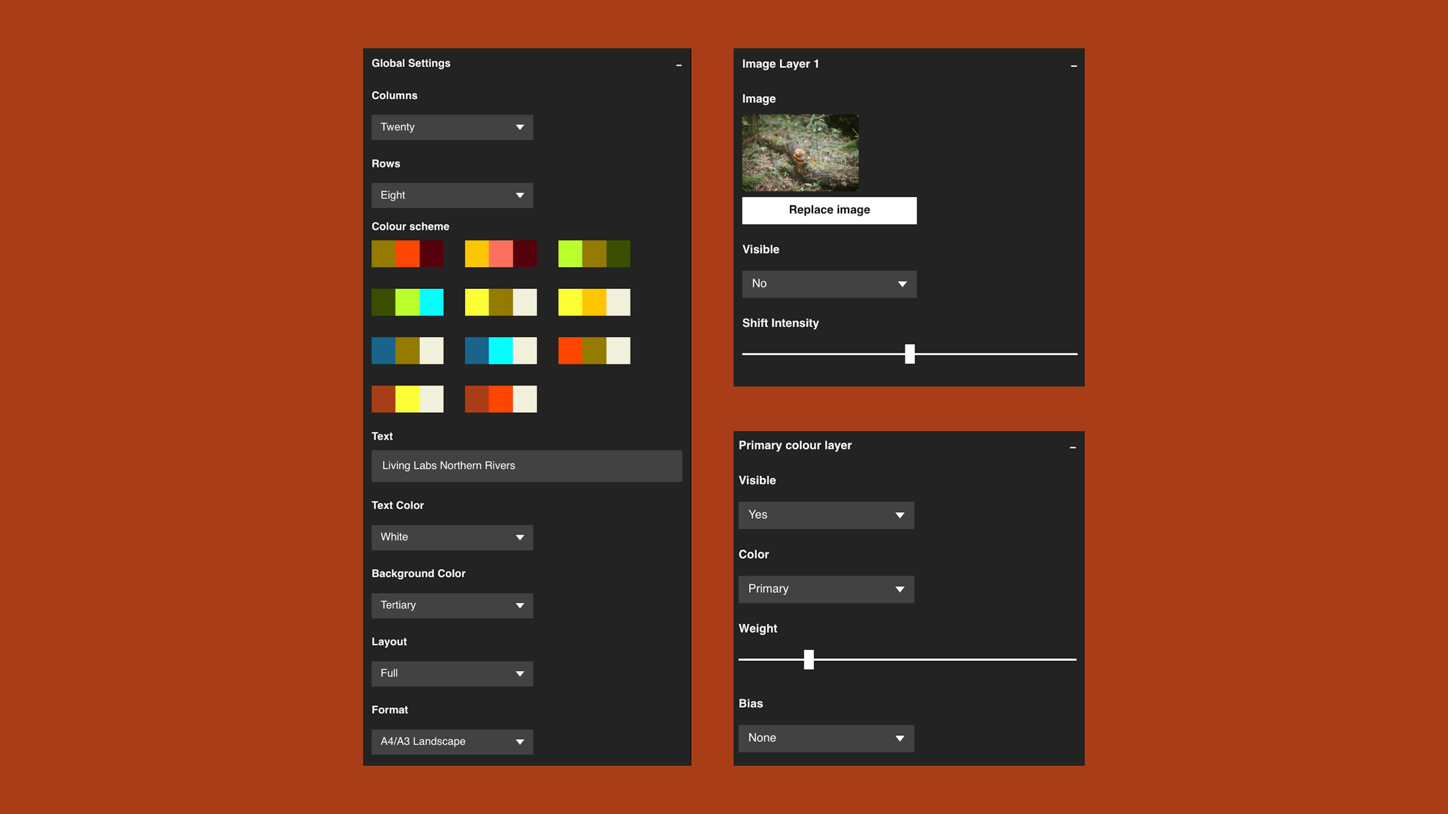The image size is (1448, 814).
Task: Select the lime, olive, dark green scheme
Action: (594, 253)
